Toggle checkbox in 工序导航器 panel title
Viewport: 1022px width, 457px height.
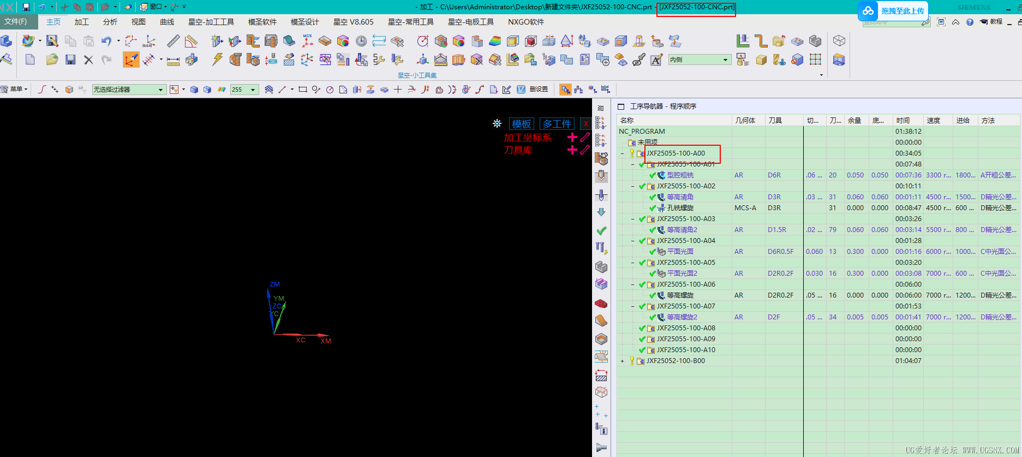click(x=621, y=106)
